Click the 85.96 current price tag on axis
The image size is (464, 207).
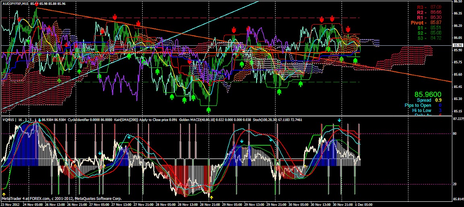tap(457, 45)
